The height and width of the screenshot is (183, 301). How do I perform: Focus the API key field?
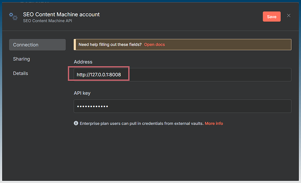(x=182, y=106)
